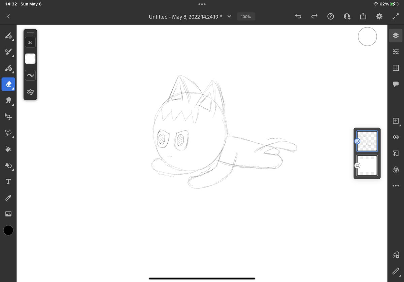
Task: Select the sketch layer thumbnail
Action: 367,141
